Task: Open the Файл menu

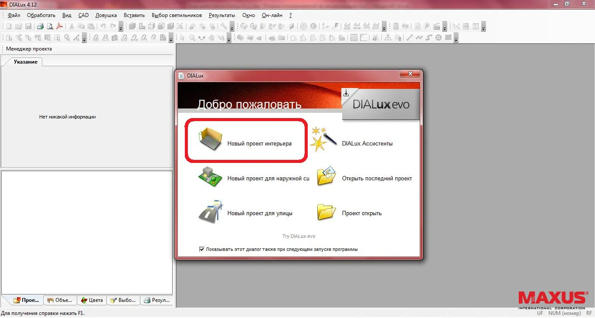Action: click(x=14, y=15)
